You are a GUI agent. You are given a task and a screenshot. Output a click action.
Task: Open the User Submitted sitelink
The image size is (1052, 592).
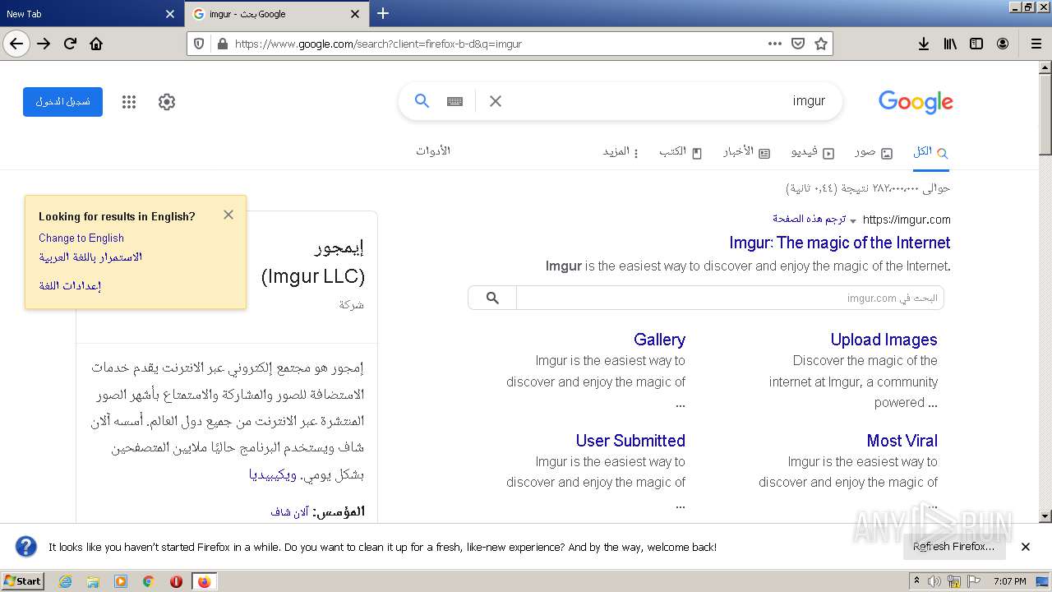coord(630,441)
